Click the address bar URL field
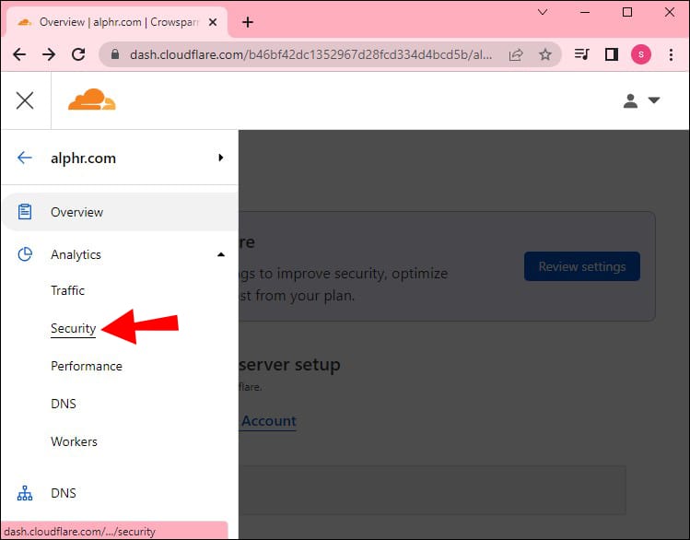690x540 pixels. pos(304,54)
